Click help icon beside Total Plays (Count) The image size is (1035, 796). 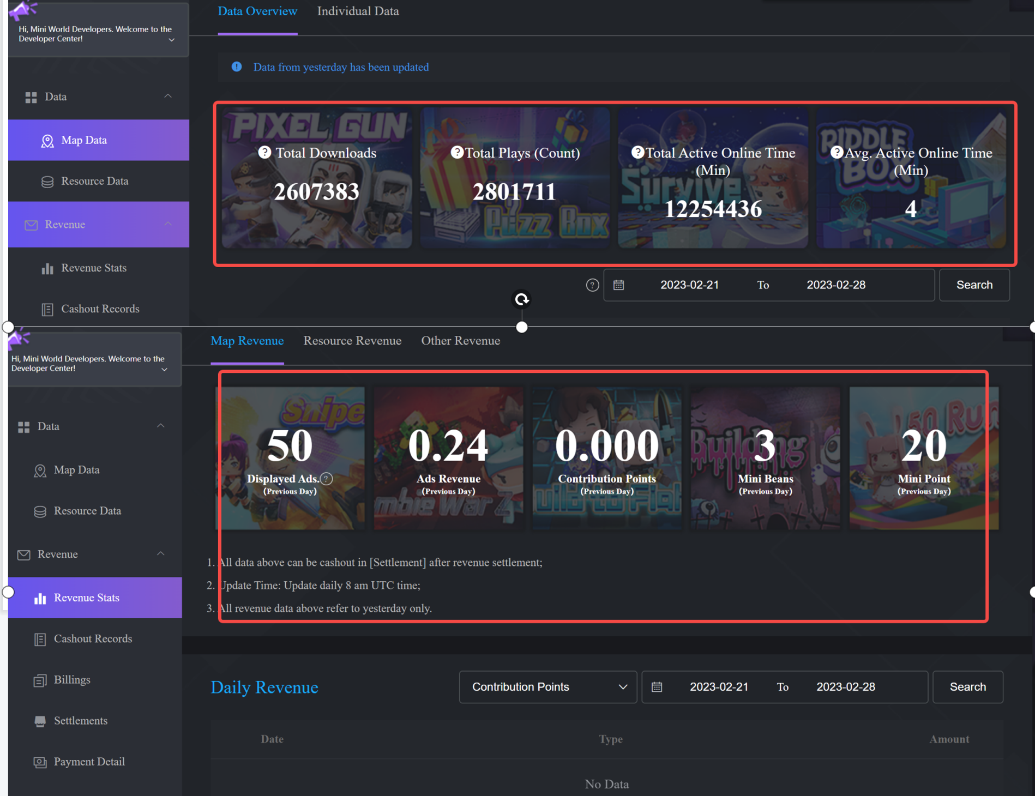click(457, 153)
